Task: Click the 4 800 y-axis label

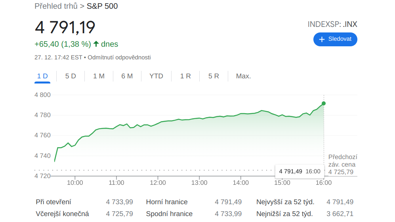Action: point(42,95)
